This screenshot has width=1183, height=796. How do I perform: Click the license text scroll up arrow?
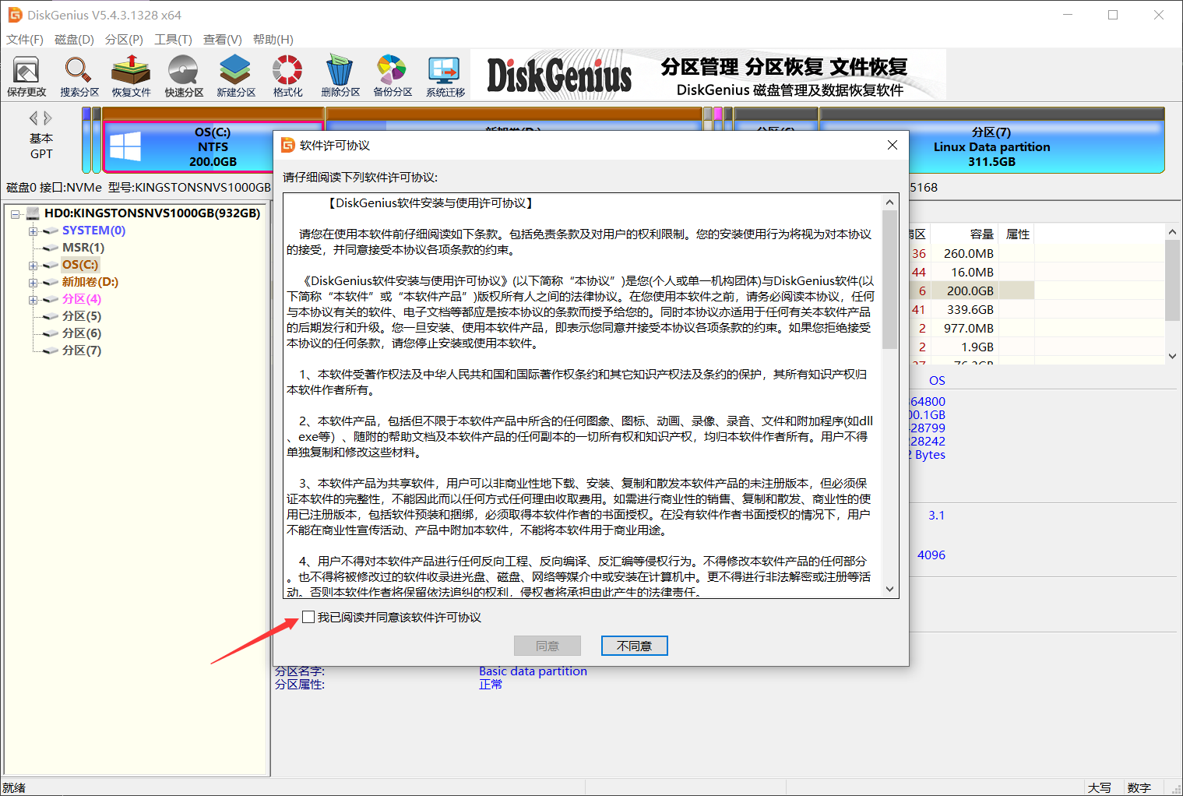coord(889,202)
